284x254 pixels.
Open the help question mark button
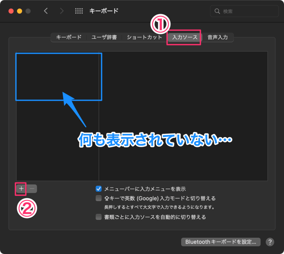270,242
